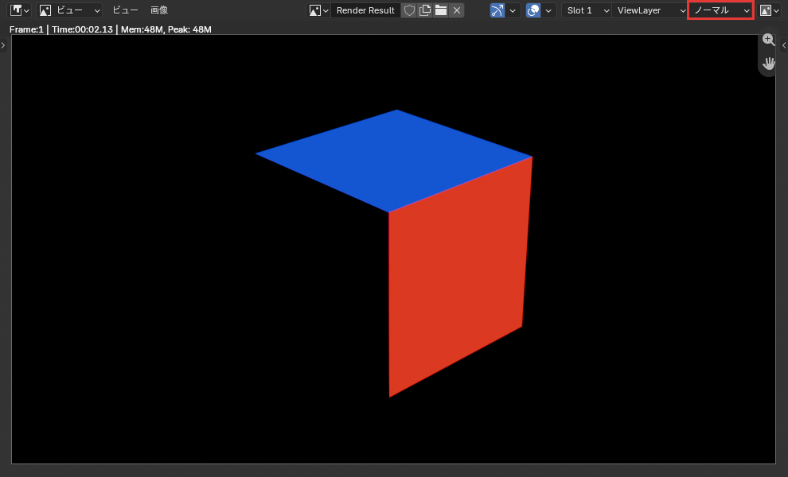Open an image with the folder icon
The width and height of the screenshot is (788, 477).
[x=441, y=10]
